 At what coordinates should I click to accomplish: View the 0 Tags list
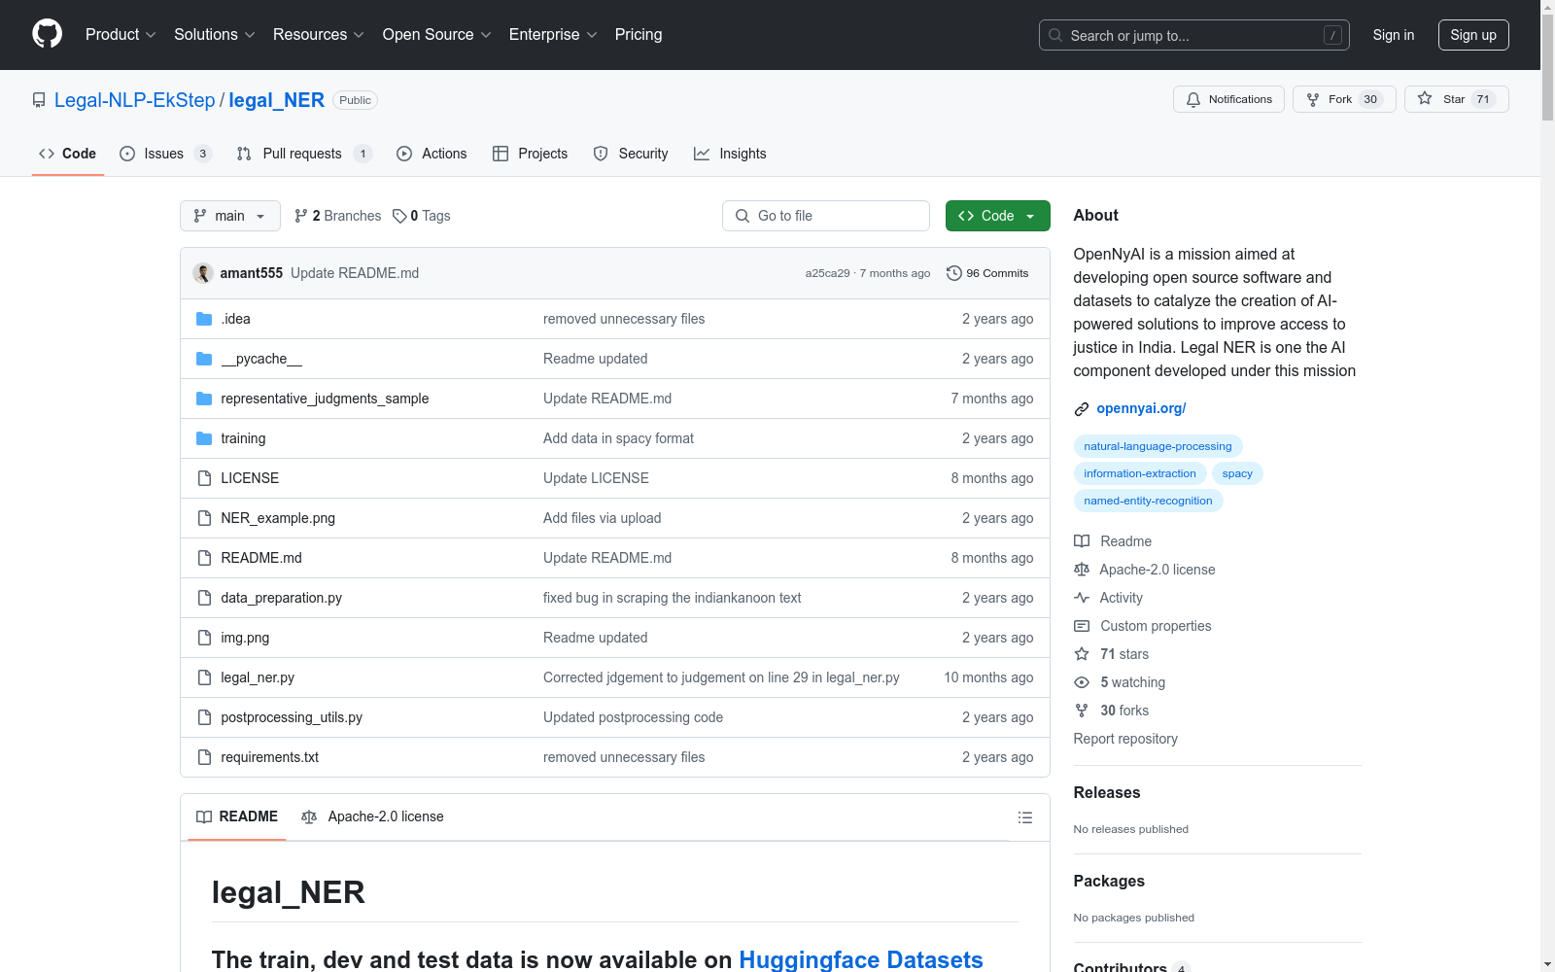pos(422,216)
